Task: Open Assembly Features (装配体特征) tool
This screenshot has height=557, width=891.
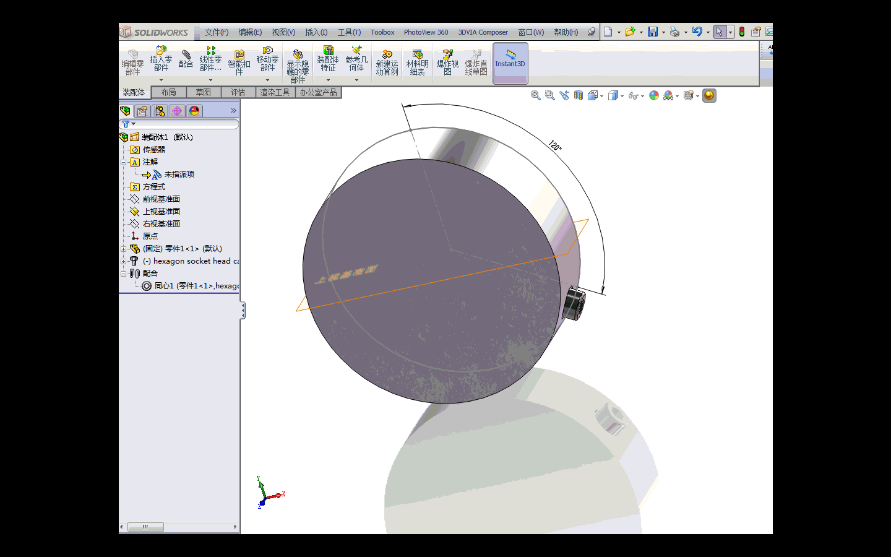Action: click(x=328, y=59)
